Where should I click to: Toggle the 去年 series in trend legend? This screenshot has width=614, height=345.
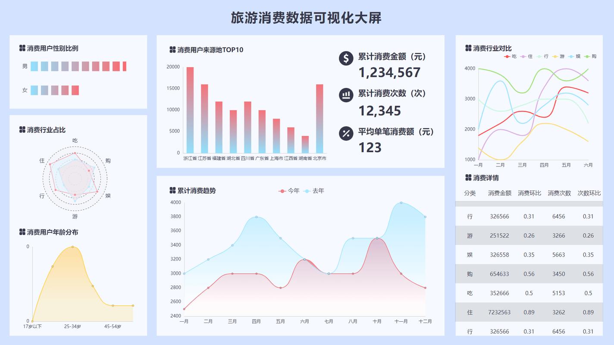313,191
